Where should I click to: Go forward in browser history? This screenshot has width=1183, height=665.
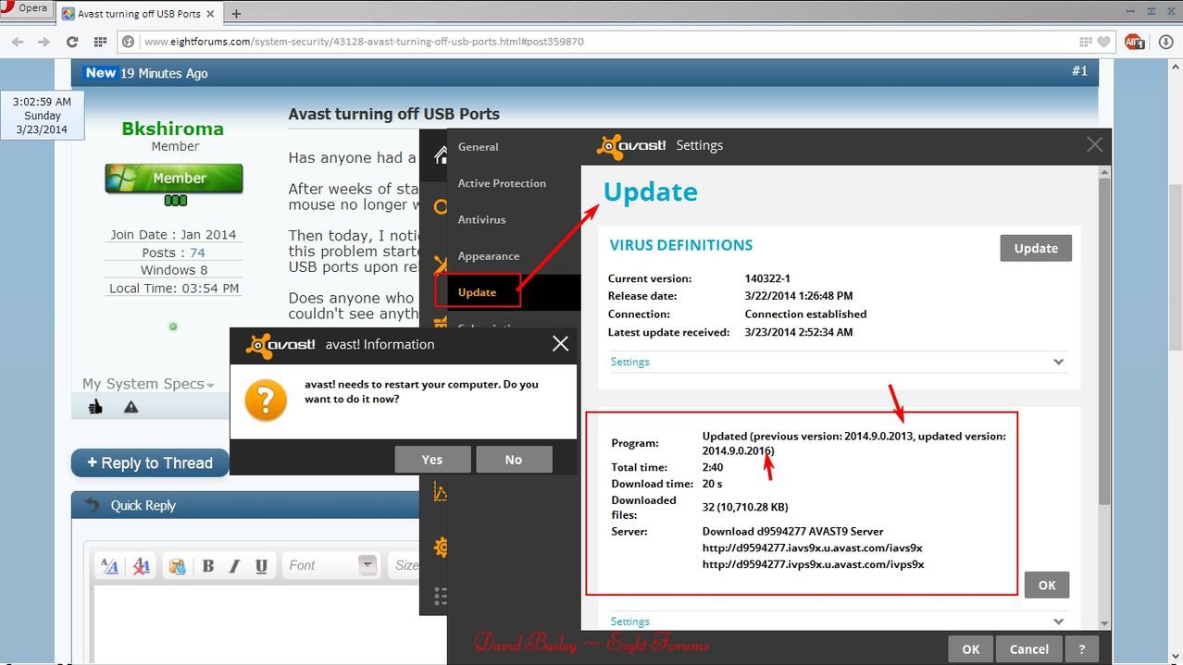coord(44,42)
